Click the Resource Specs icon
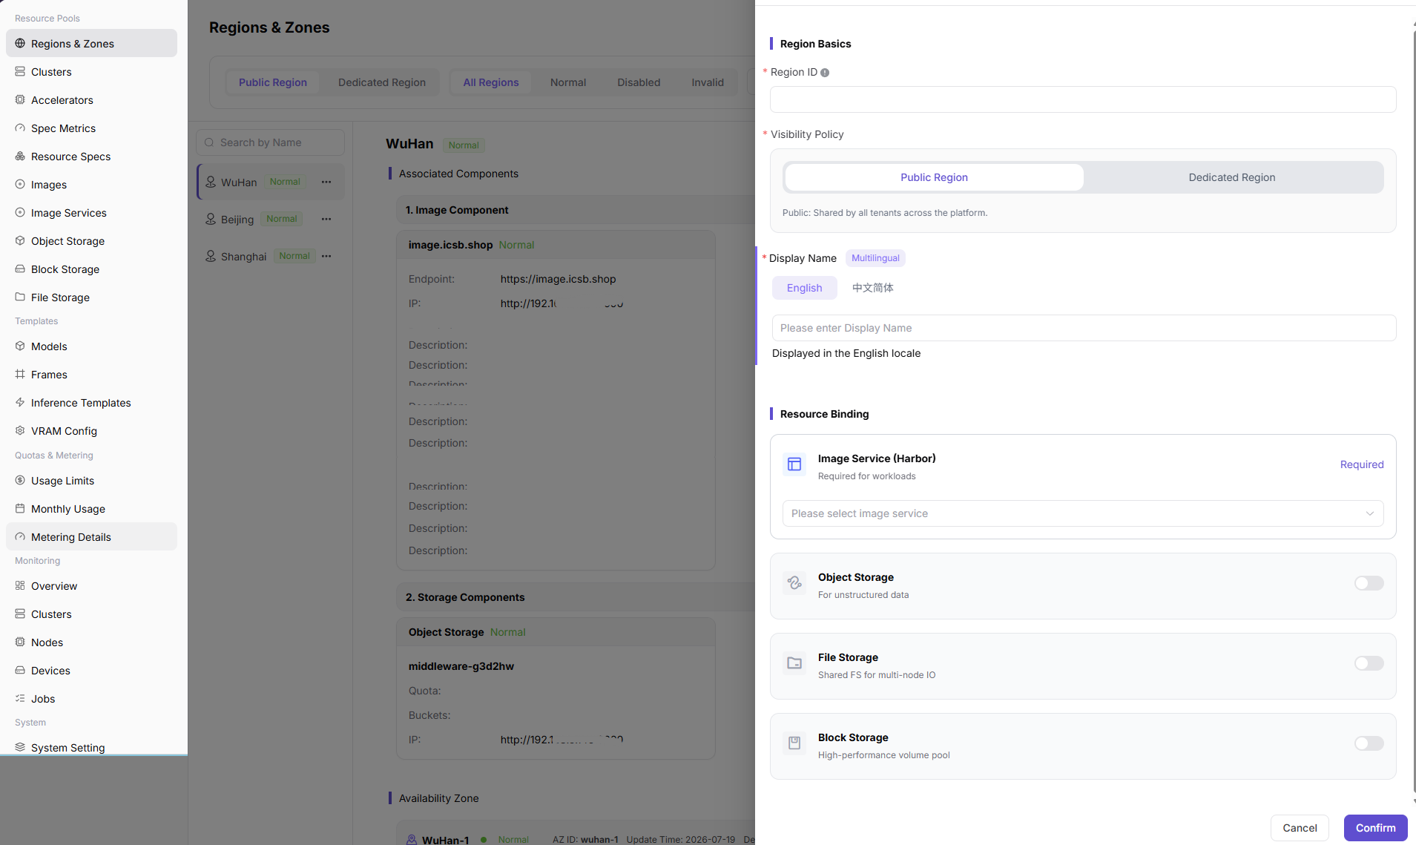The image size is (1416, 845). (20, 157)
